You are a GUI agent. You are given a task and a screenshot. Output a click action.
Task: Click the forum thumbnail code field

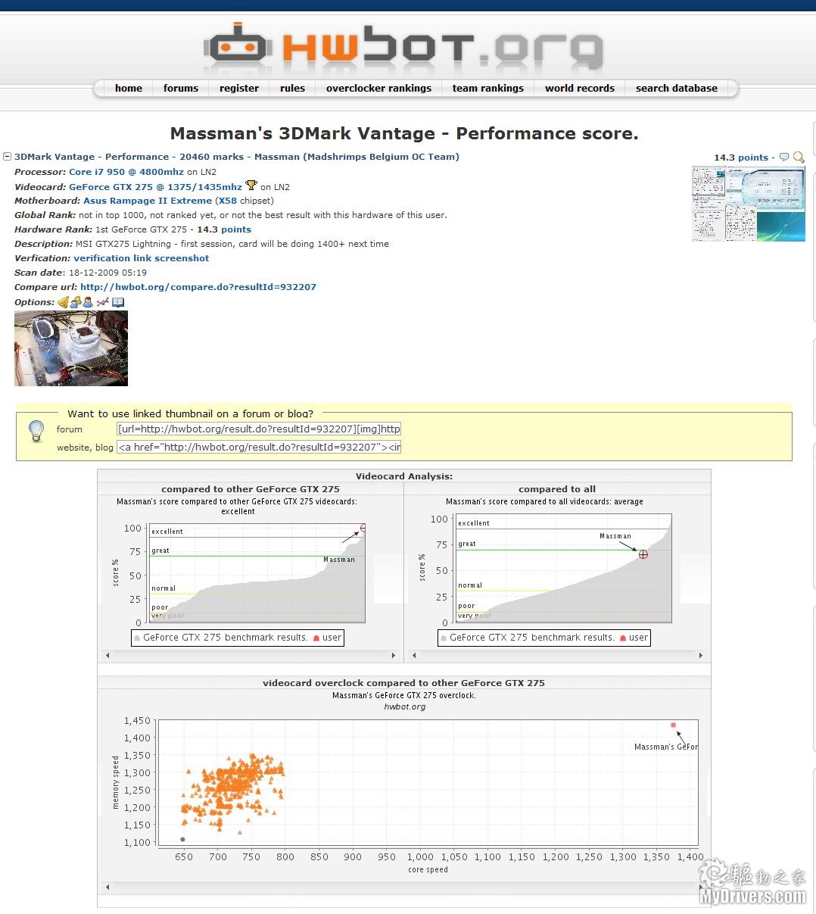(x=259, y=429)
